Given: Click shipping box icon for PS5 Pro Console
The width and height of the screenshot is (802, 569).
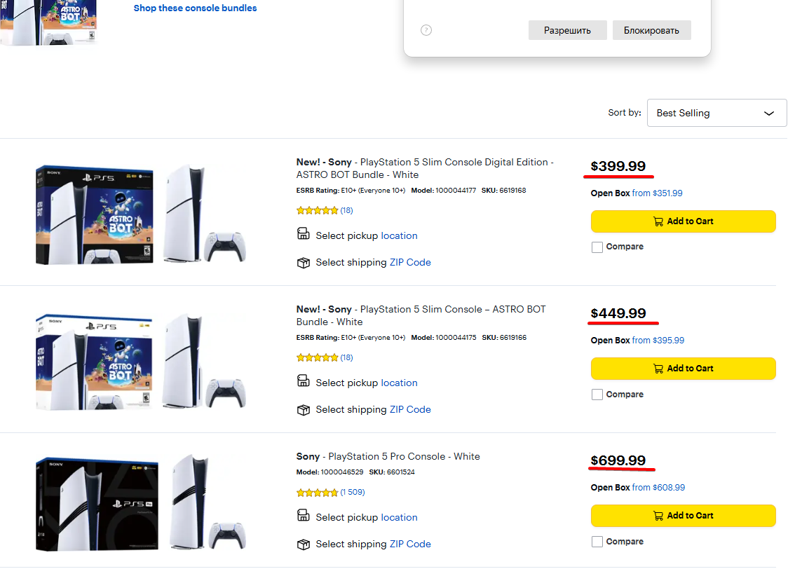Looking at the screenshot, I should point(304,544).
